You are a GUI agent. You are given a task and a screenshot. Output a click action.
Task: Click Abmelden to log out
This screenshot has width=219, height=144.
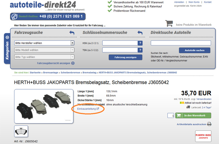point(179,2)
